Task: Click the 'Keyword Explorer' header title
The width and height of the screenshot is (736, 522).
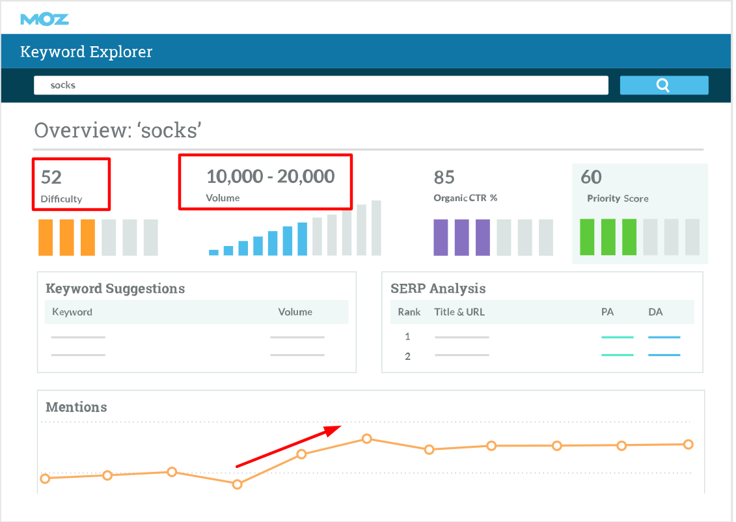Action: pos(87,51)
